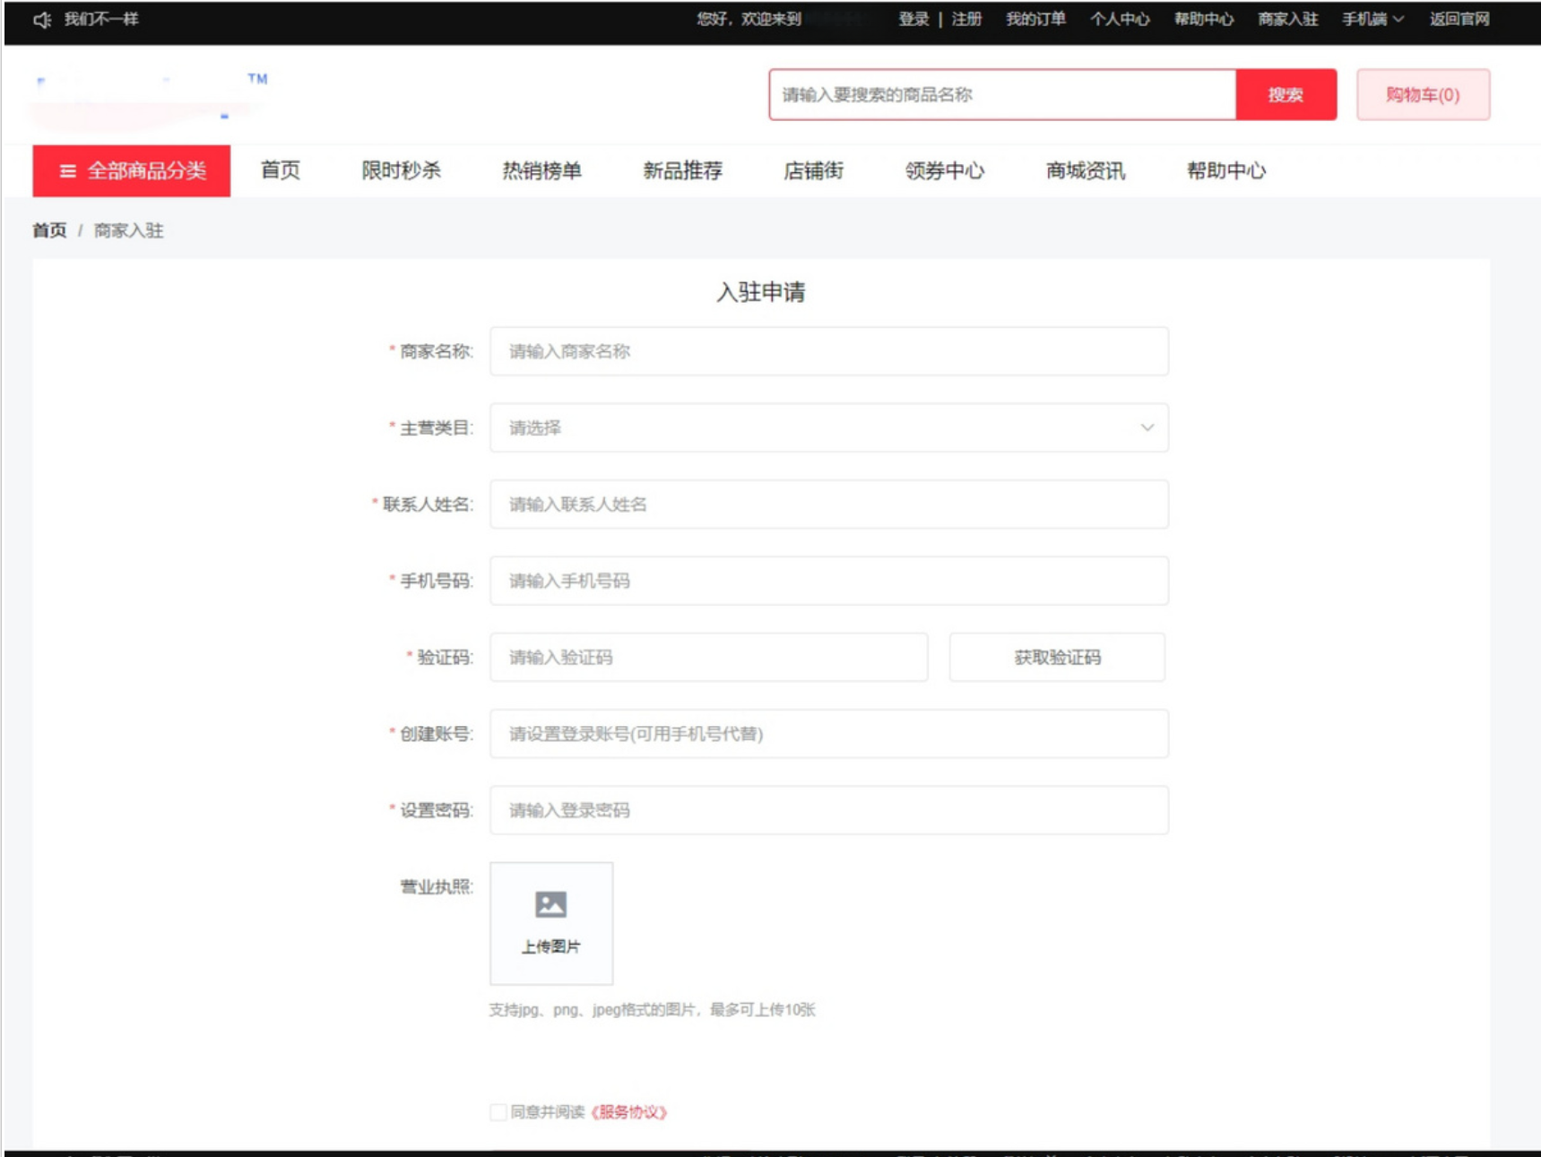The width and height of the screenshot is (1541, 1157).
Task: Click the 首页 breadcrumb link
Action: tap(49, 229)
